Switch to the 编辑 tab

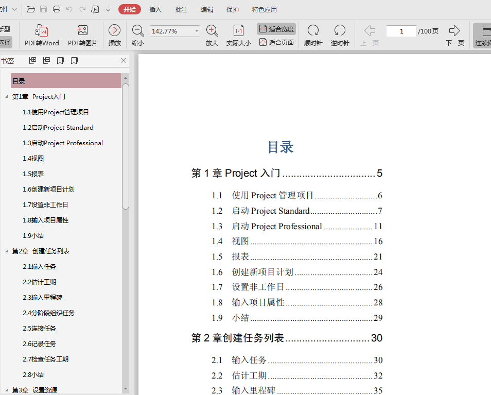point(207,10)
